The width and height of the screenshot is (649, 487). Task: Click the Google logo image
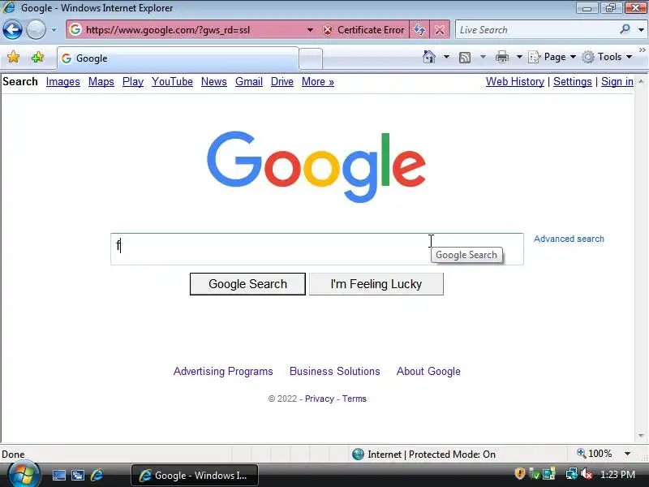coord(316,167)
